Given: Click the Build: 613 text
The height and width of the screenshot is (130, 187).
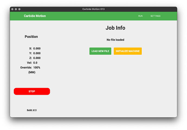Looking at the screenshot, I should point(32,110).
